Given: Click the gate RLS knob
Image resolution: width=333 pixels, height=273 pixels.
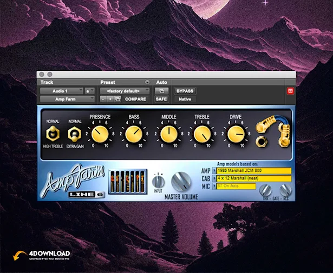Looking at the screenshot, I should click(x=285, y=190).
